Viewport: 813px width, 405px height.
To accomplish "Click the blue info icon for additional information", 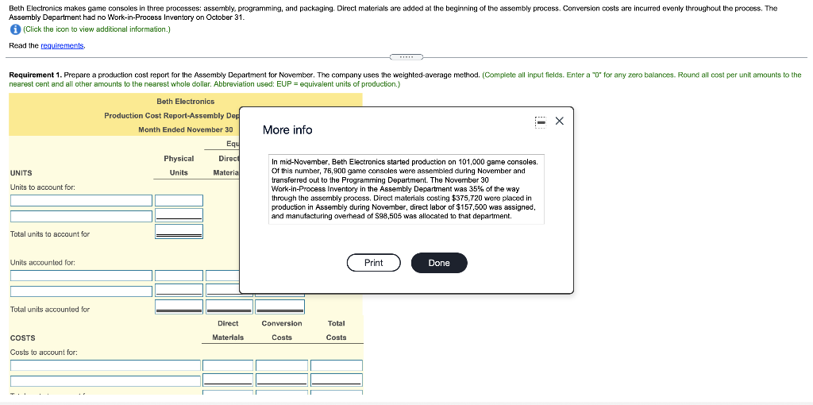I will tap(15, 29).
